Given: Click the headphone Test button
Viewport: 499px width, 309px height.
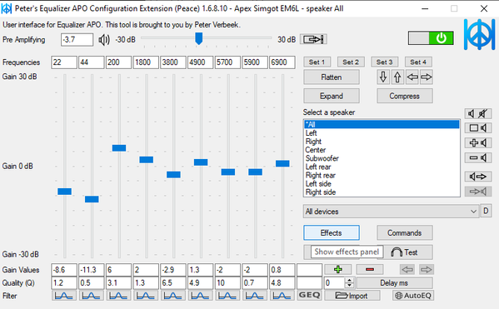Looking at the screenshot, I should pos(407,252).
